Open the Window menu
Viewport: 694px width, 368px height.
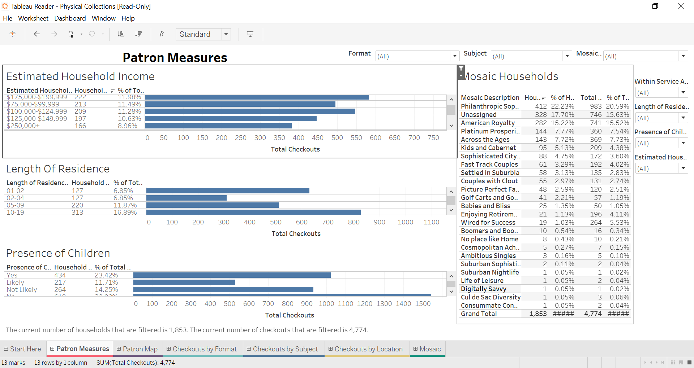click(x=104, y=18)
